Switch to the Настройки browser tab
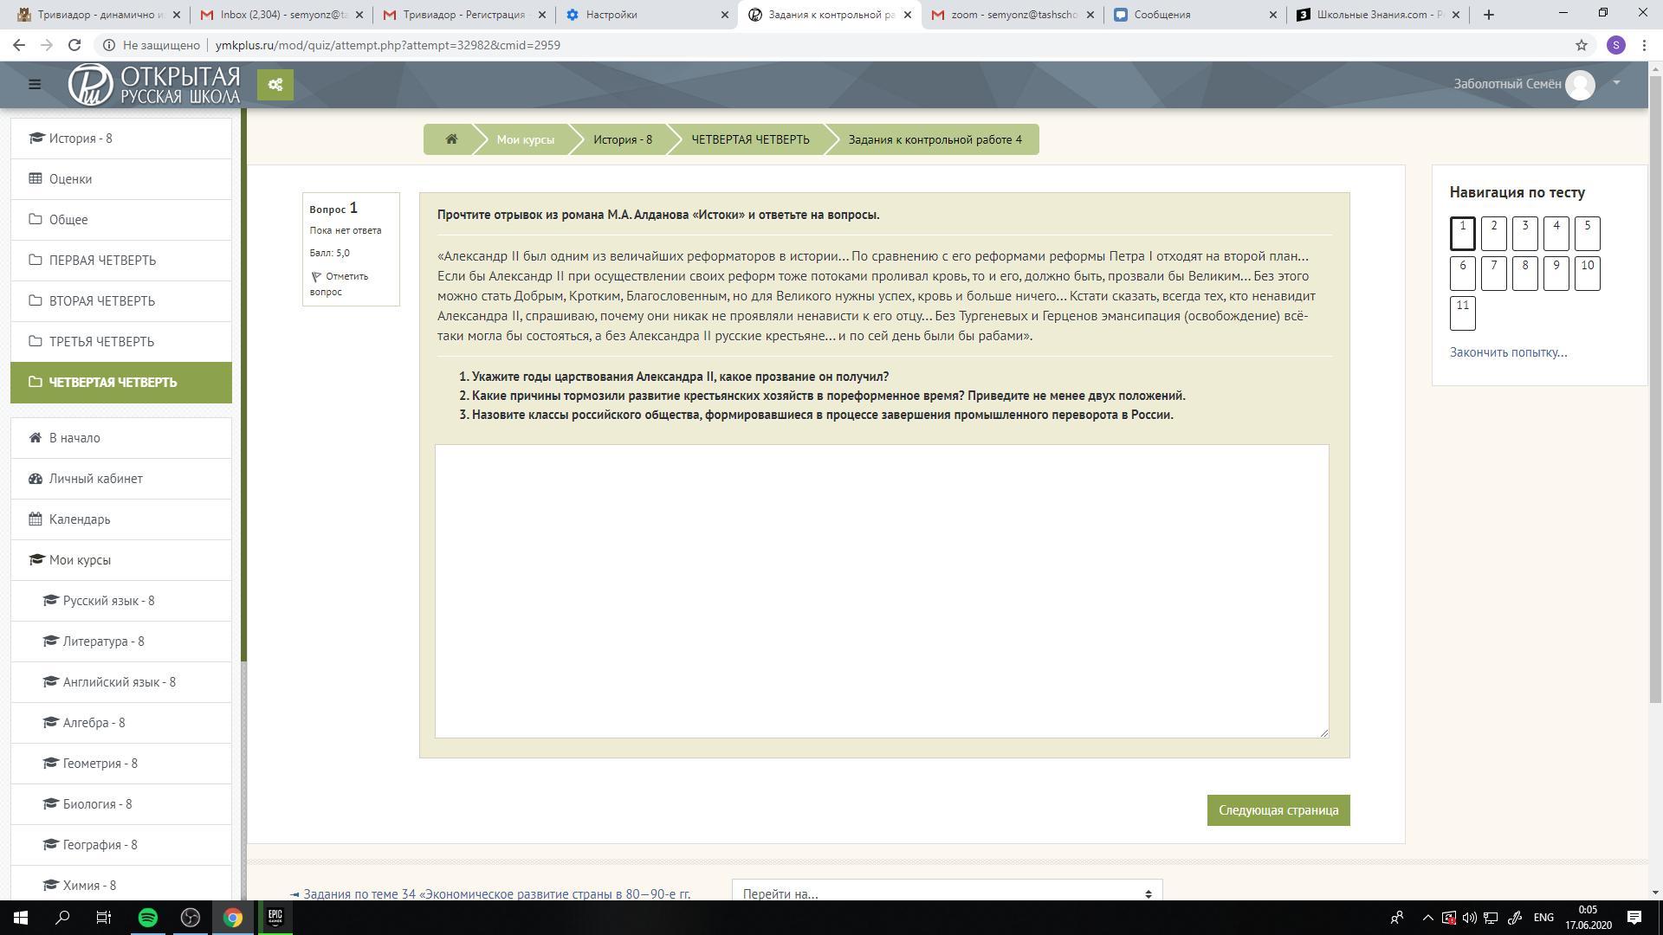The width and height of the screenshot is (1663, 935). coord(645,15)
